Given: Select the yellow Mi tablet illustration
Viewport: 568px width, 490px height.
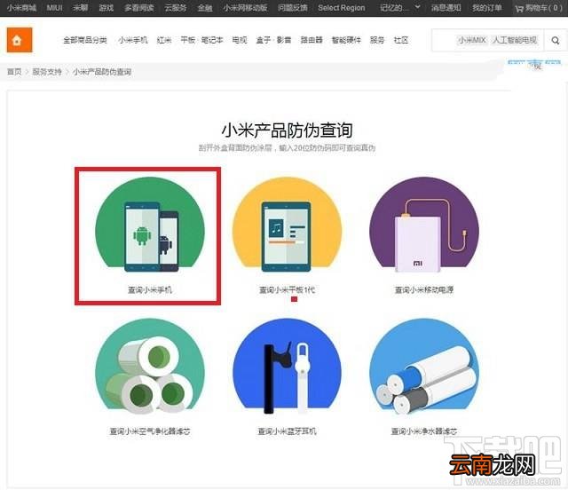Looking at the screenshot, I should tap(287, 225).
